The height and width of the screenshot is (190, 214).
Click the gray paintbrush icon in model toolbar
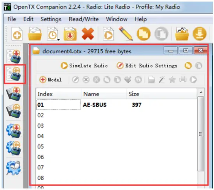point(128,80)
